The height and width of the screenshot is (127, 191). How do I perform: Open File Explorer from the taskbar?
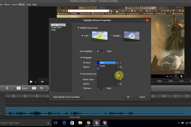(x=80, y=123)
